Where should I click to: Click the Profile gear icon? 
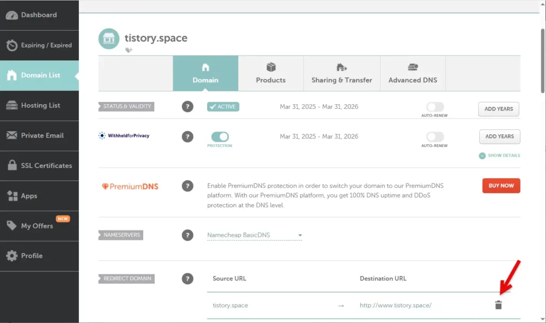coord(12,256)
